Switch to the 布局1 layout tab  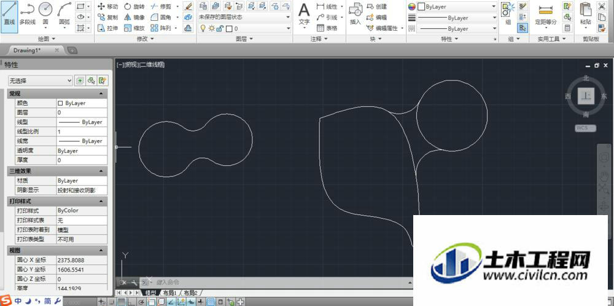click(170, 292)
